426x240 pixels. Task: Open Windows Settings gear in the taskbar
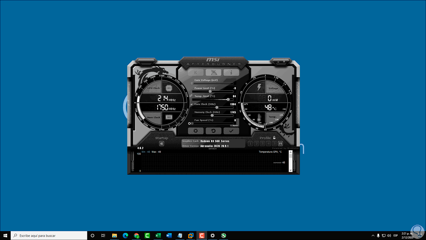(213, 235)
